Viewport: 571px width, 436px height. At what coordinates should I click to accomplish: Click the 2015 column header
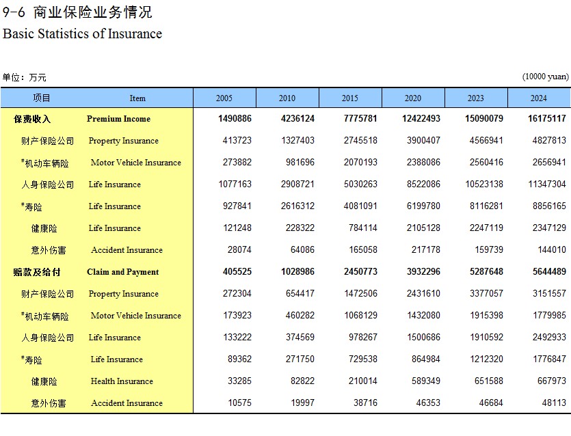pyautogui.click(x=350, y=98)
